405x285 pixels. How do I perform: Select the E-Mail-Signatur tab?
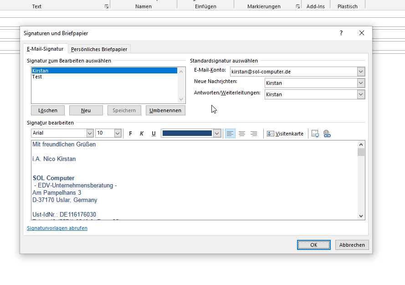click(x=45, y=49)
